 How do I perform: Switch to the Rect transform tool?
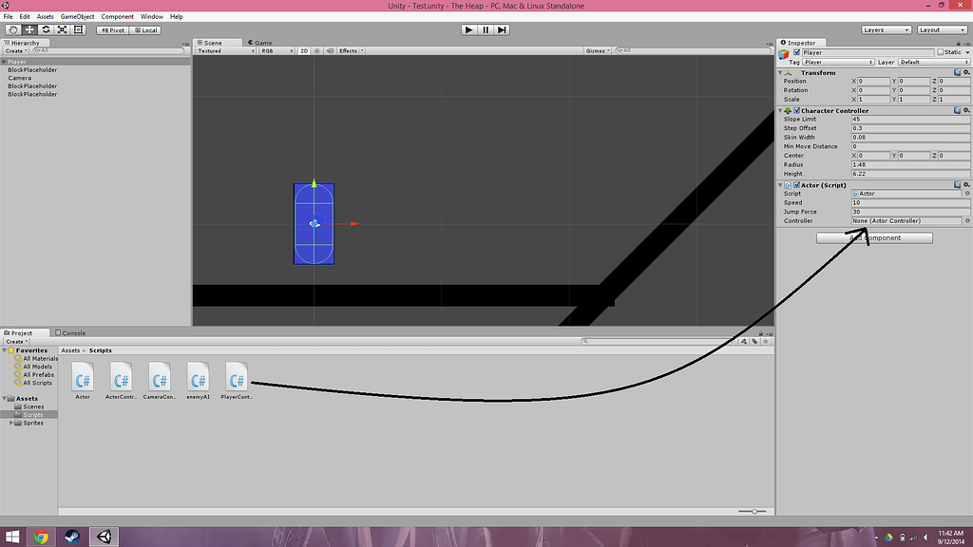[80, 29]
